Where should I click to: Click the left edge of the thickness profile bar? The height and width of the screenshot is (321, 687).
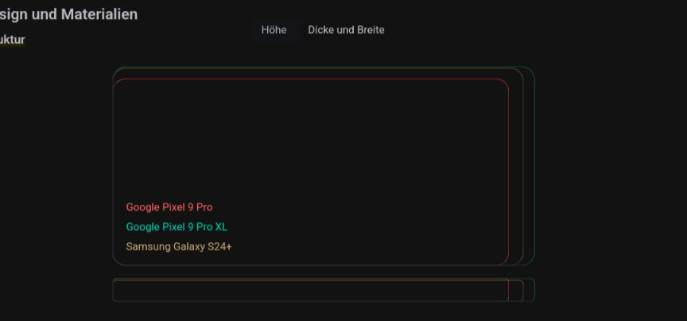point(113,290)
